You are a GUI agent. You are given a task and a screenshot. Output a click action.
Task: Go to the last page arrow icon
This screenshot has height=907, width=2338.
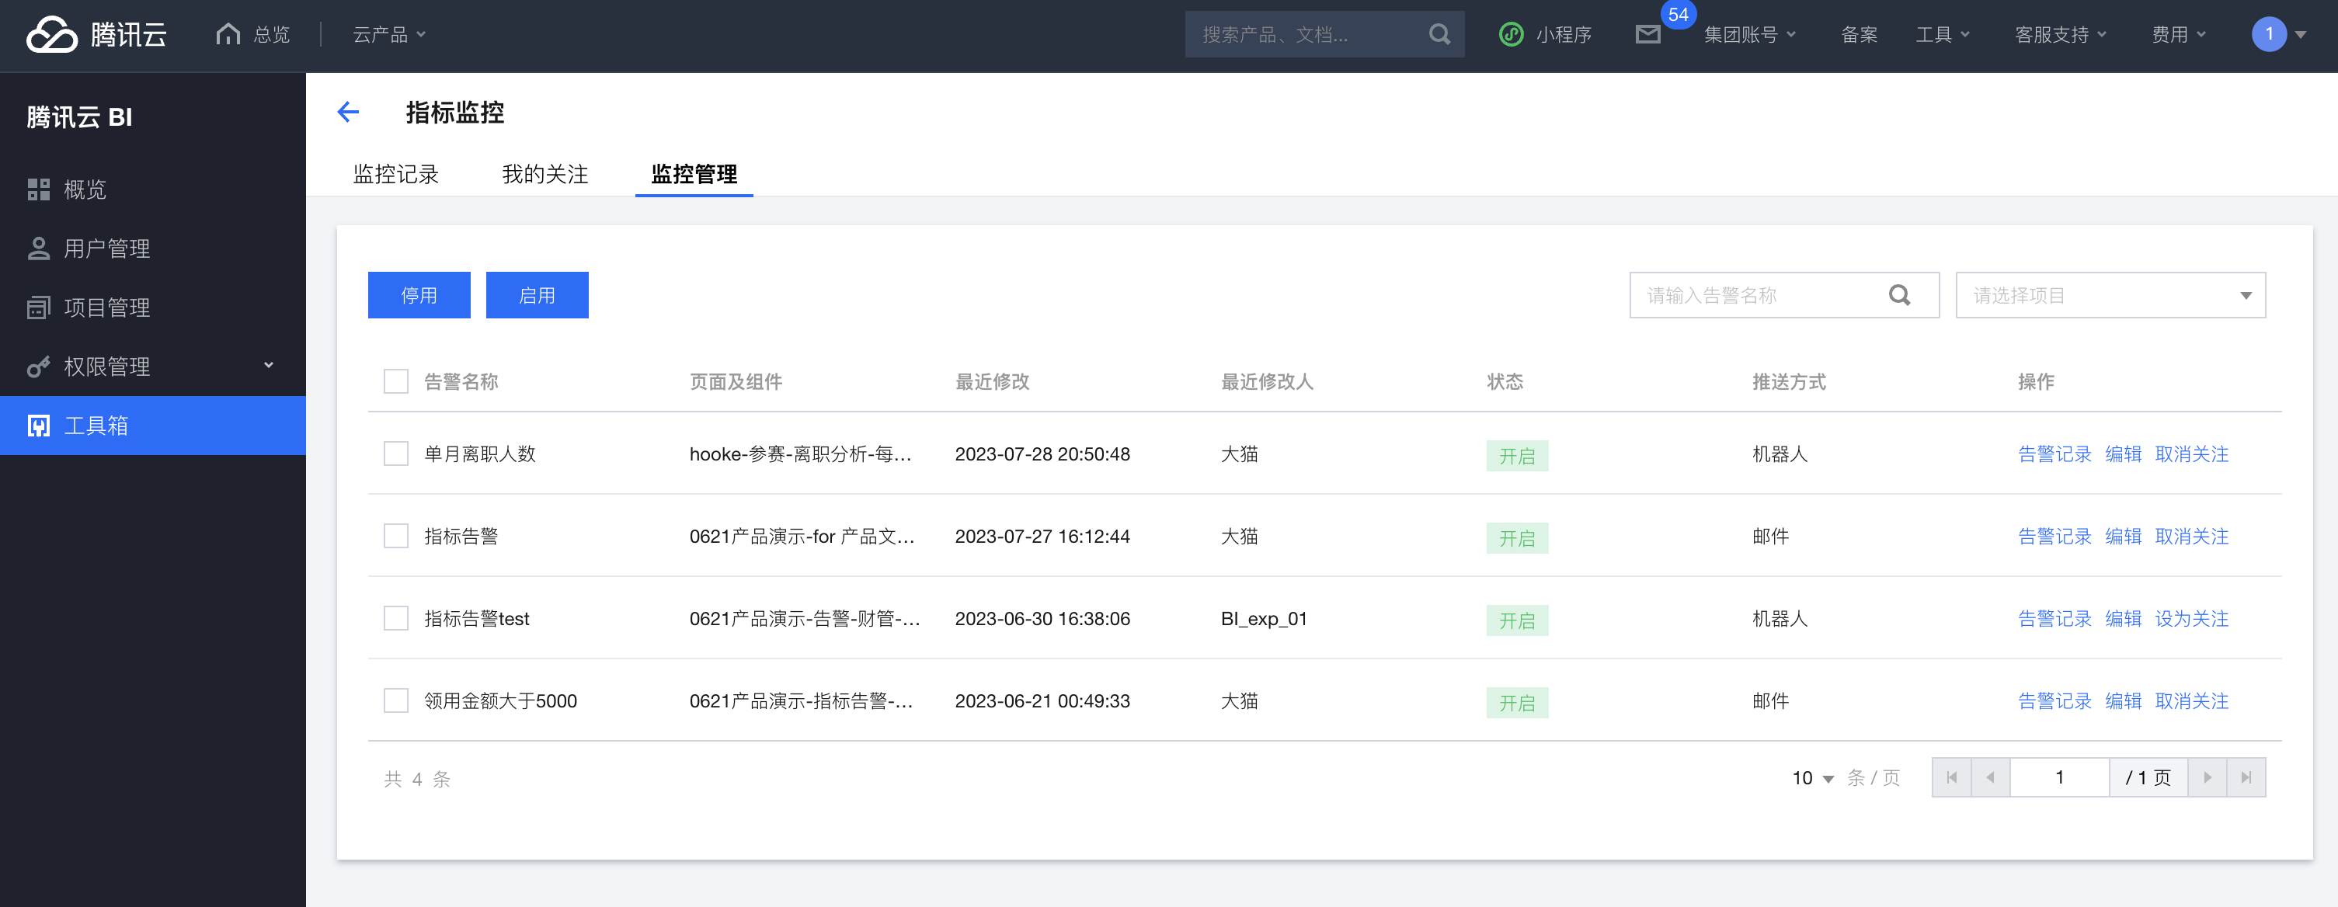coord(2246,777)
